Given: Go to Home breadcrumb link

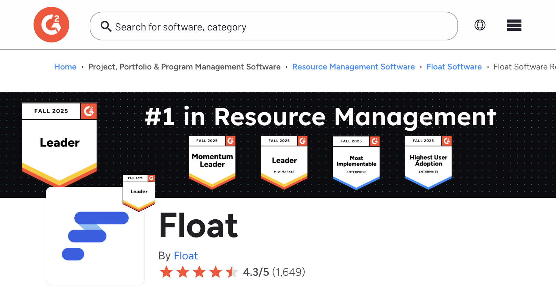Looking at the screenshot, I should 65,67.
